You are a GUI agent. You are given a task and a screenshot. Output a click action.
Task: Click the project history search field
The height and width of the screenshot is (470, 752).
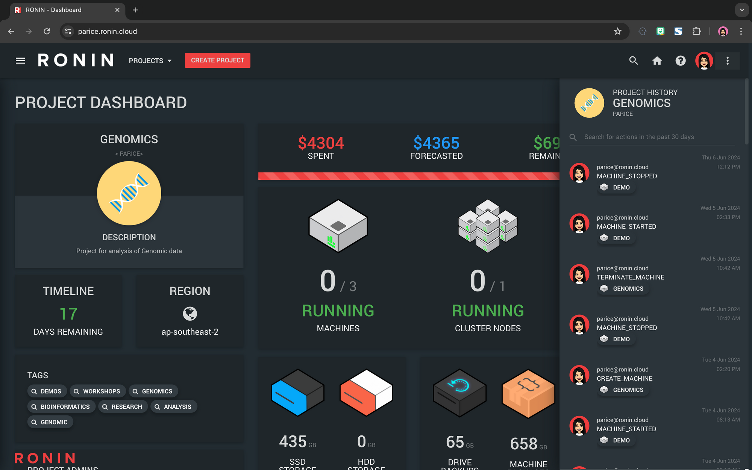point(654,137)
